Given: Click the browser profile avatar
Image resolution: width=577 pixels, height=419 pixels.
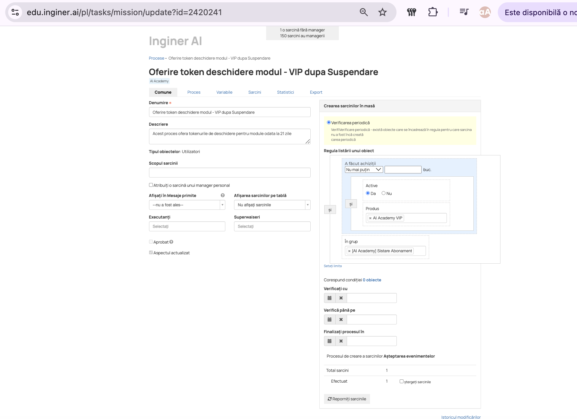Looking at the screenshot, I should point(485,12).
